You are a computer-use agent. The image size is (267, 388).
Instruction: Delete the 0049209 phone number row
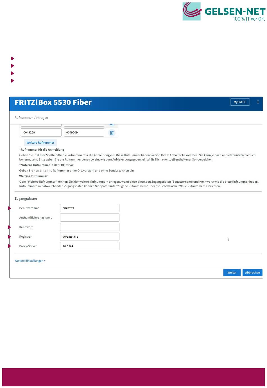(x=112, y=133)
